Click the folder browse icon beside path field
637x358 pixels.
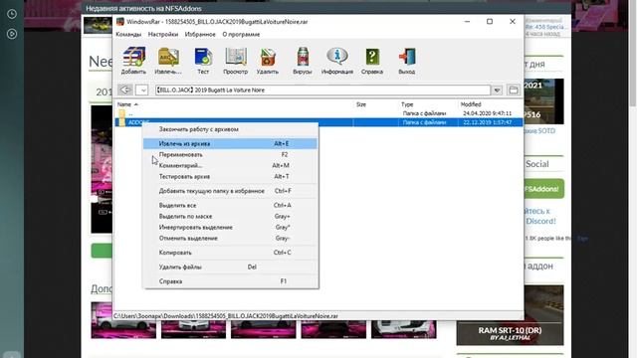pos(514,89)
